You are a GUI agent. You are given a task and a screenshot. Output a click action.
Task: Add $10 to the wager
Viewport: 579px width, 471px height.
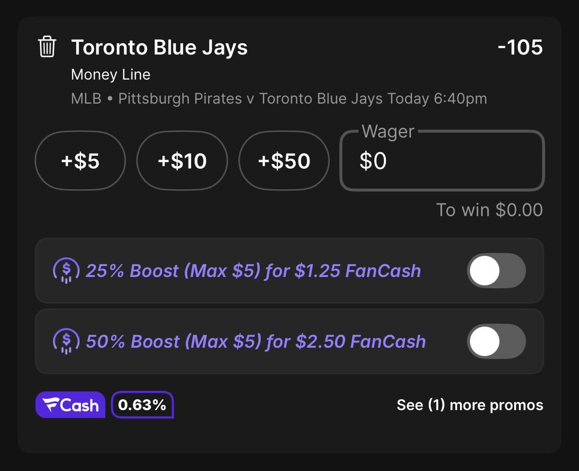point(182,161)
